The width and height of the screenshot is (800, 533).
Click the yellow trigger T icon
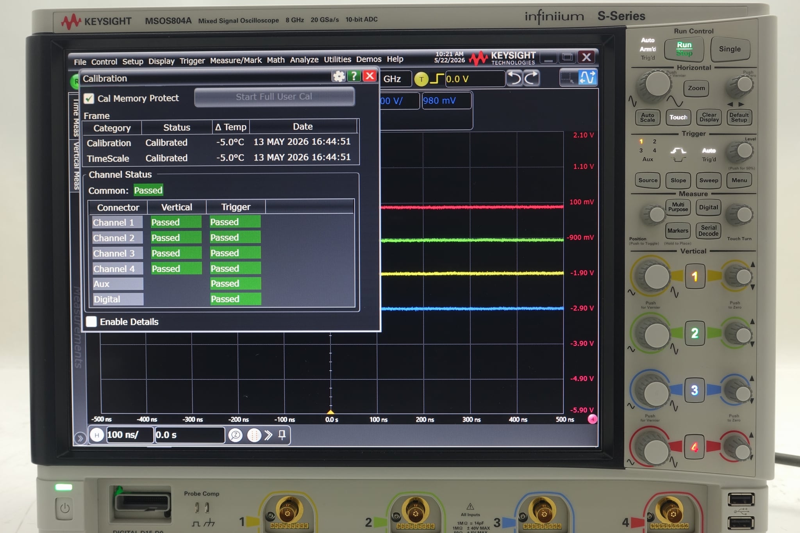pyautogui.click(x=421, y=79)
